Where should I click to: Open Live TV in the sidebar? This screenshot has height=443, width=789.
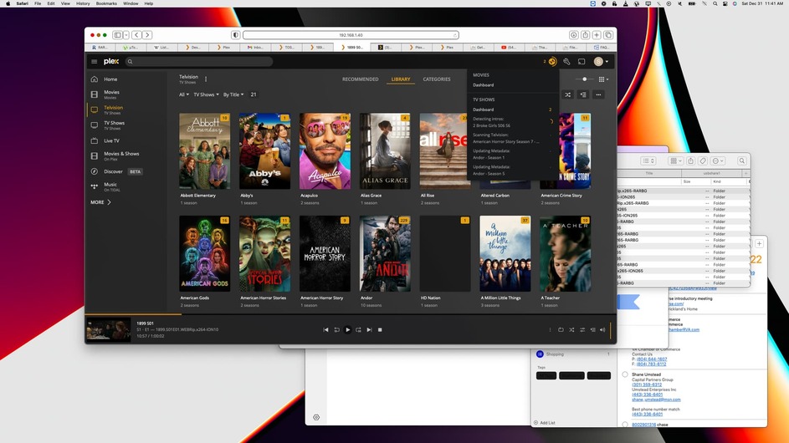point(111,140)
